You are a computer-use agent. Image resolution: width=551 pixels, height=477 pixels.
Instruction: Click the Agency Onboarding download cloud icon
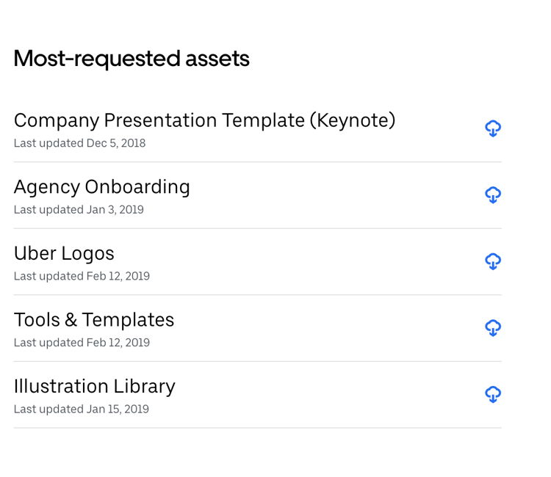493,194
